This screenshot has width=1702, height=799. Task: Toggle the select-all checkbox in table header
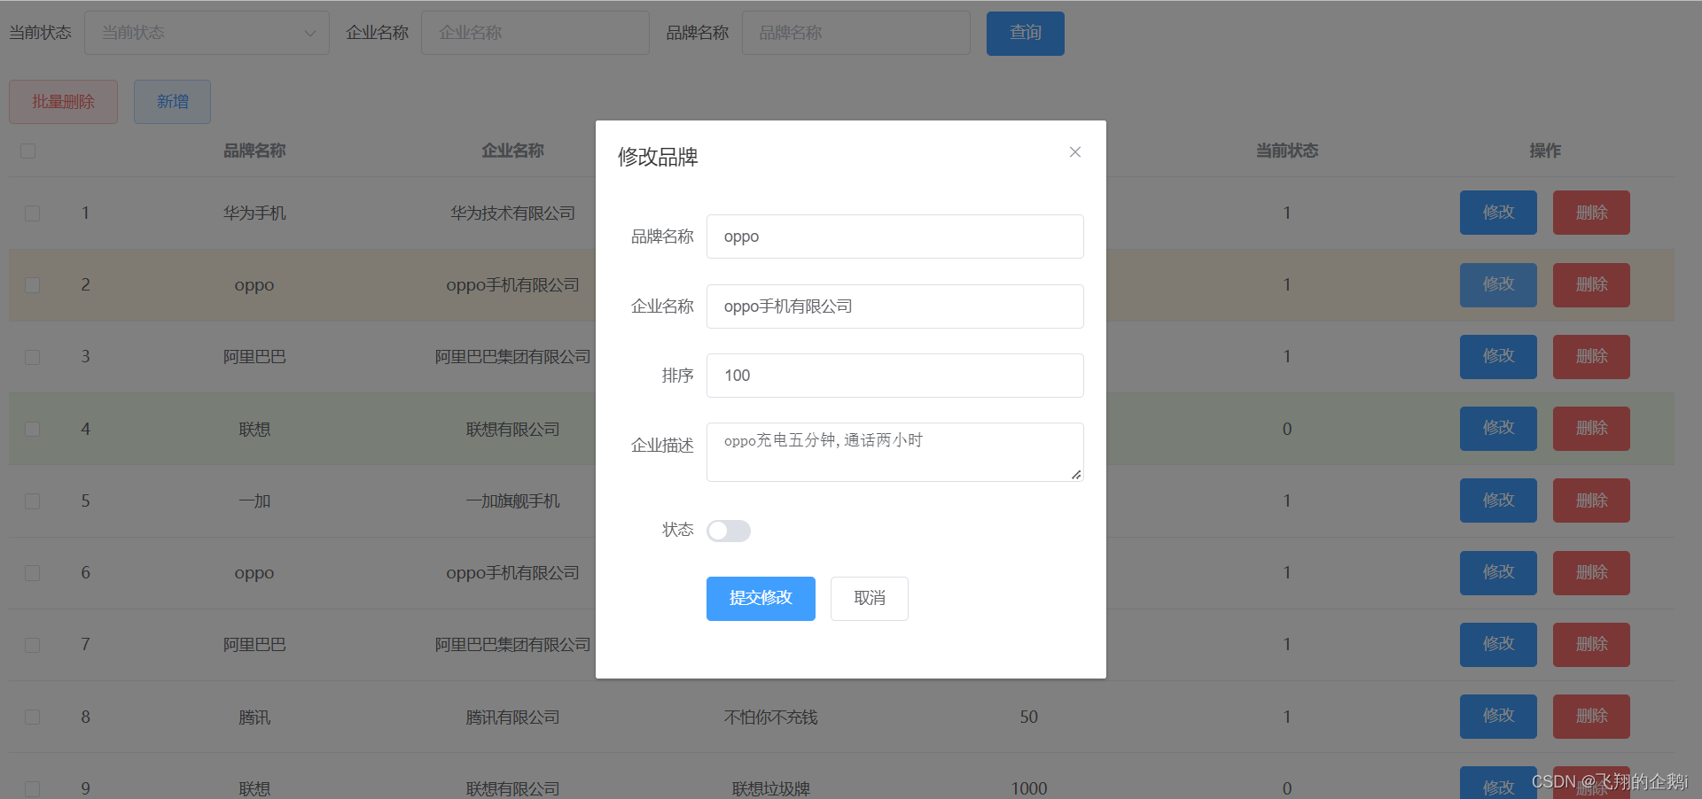coord(28,151)
